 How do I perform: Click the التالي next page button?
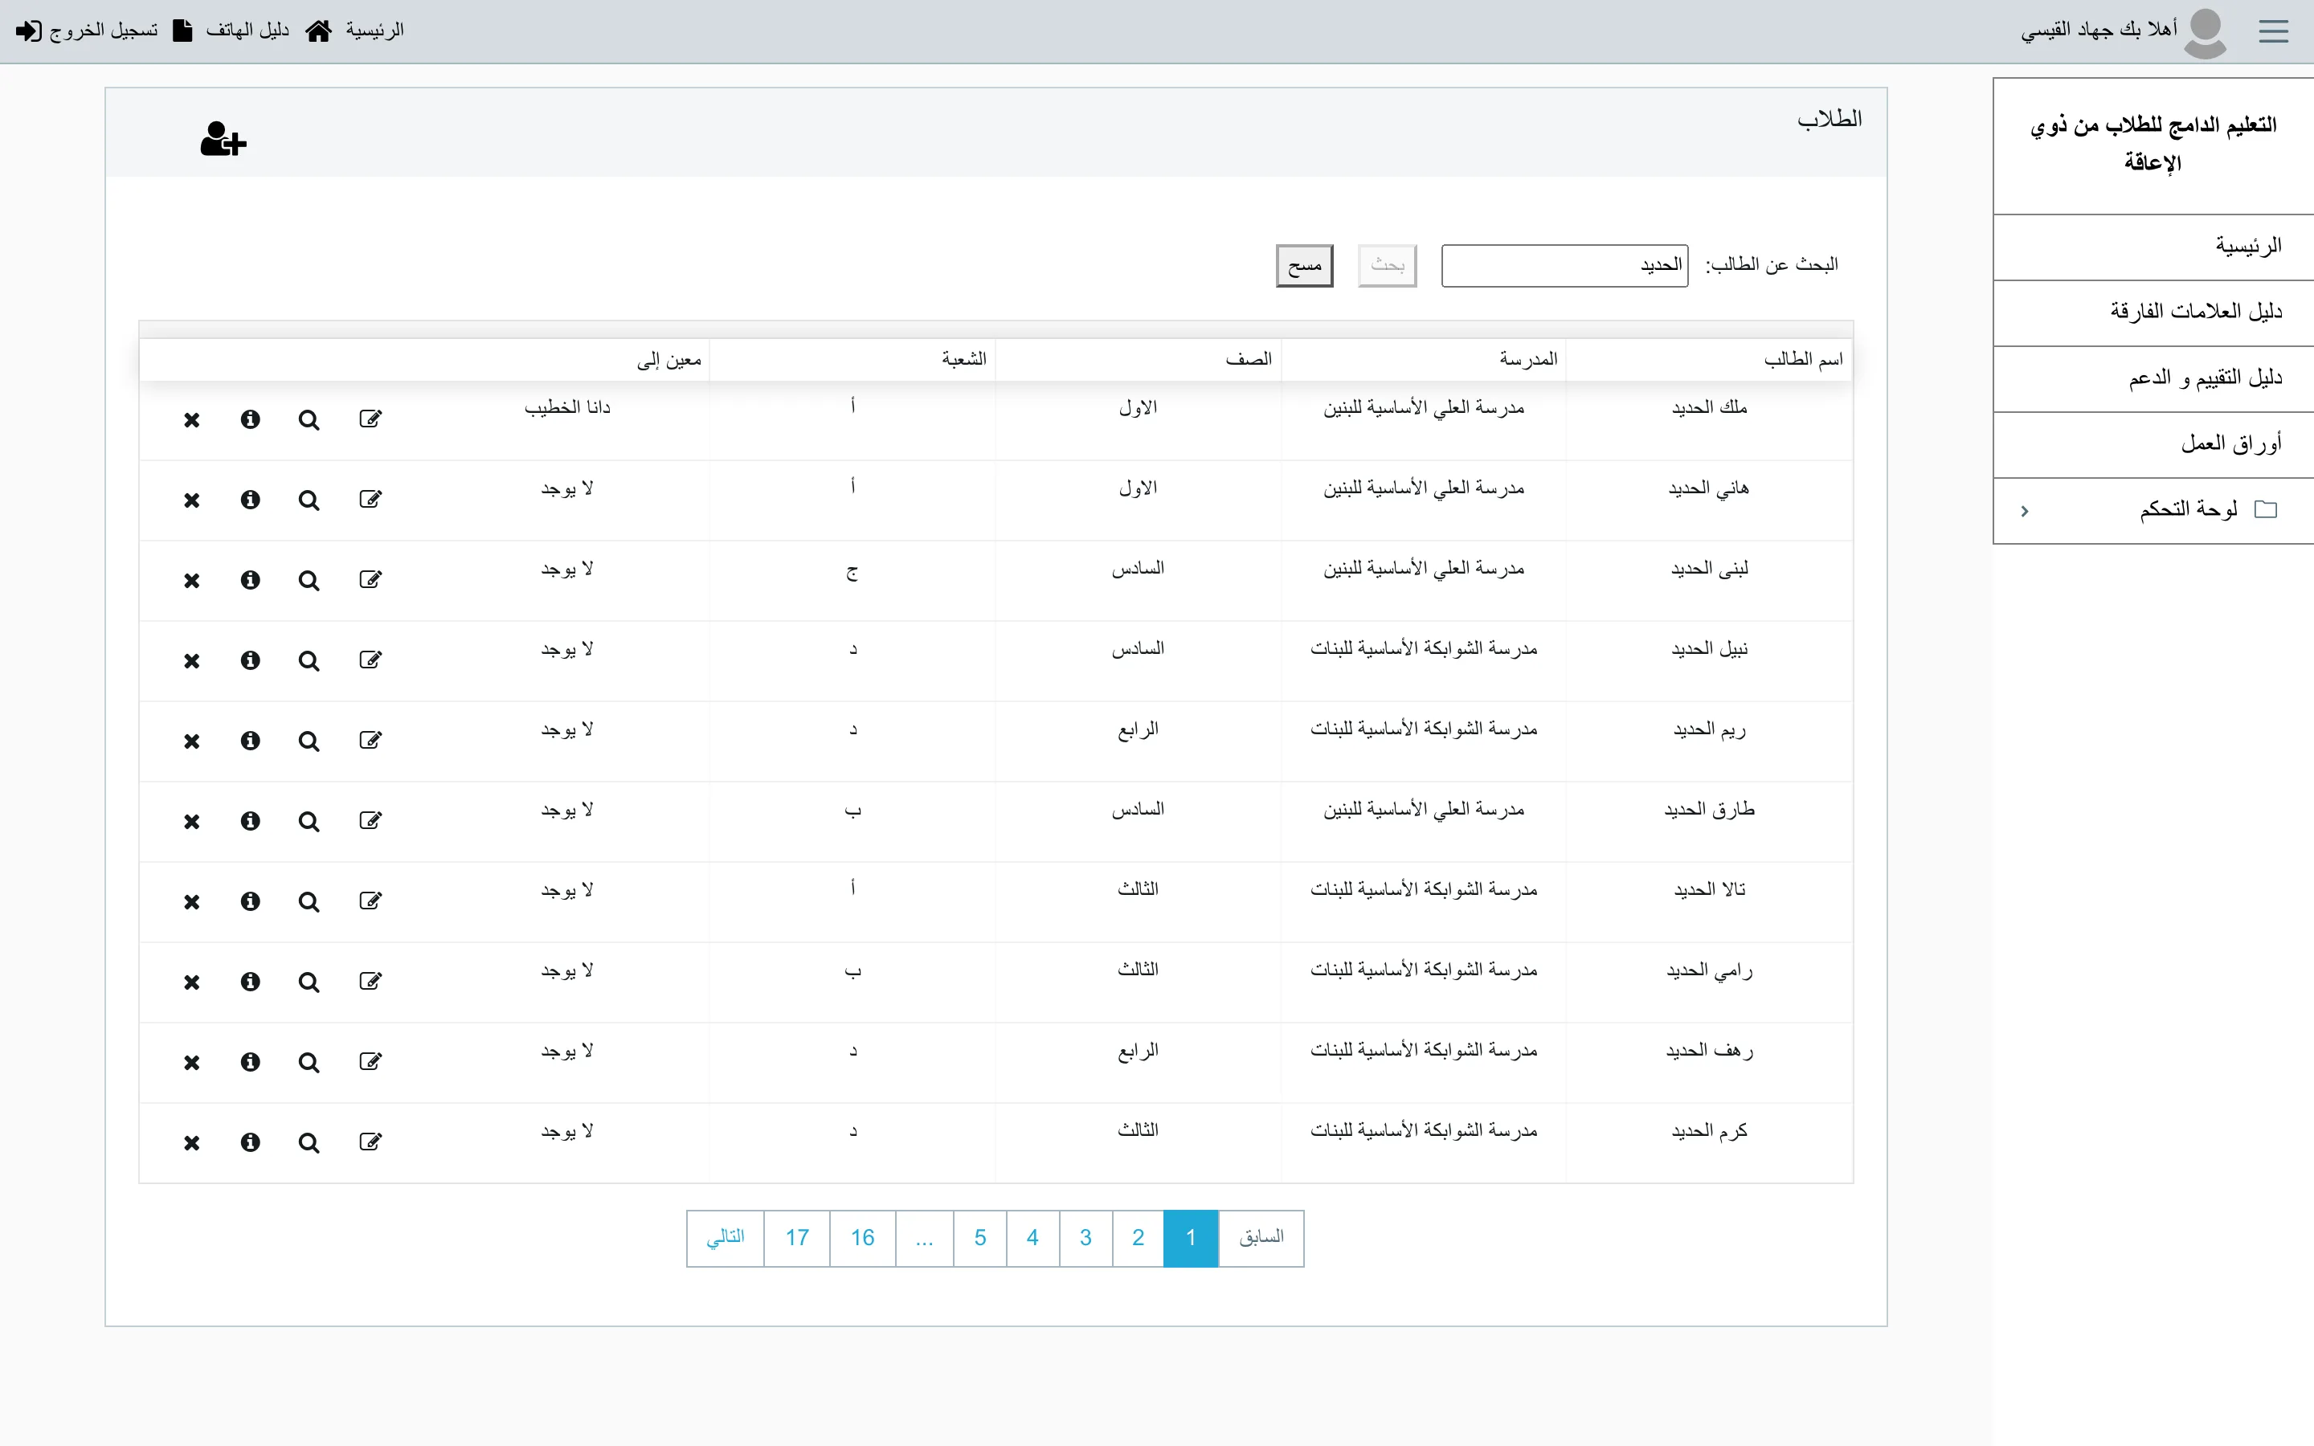click(x=726, y=1237)
